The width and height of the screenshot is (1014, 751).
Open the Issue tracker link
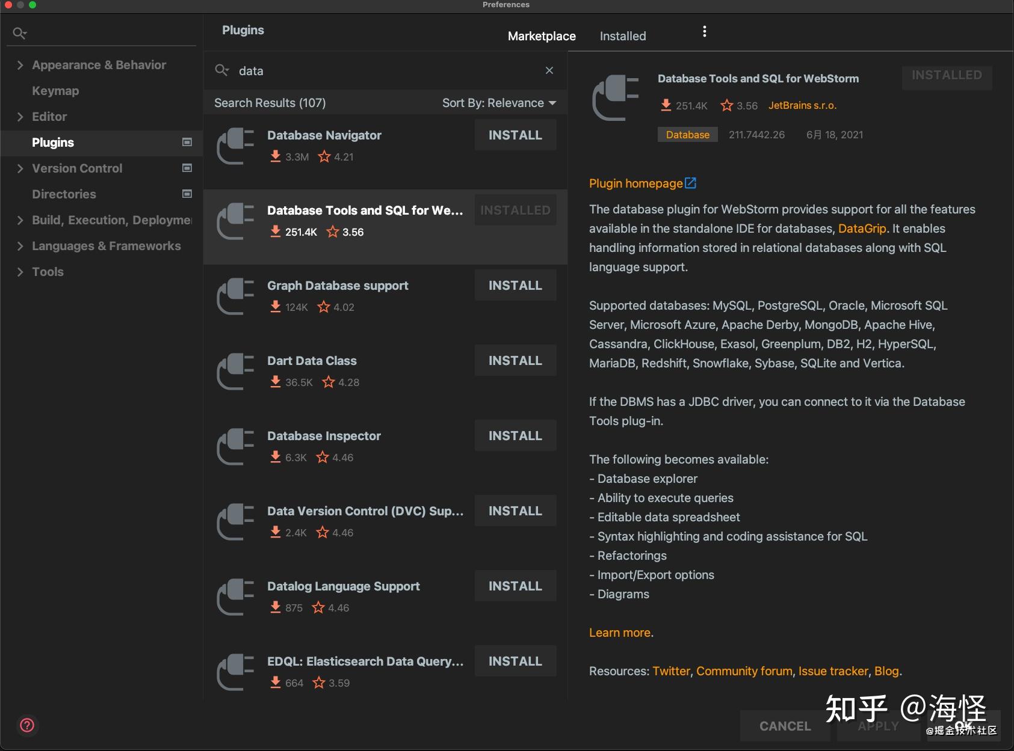point(833,671)
